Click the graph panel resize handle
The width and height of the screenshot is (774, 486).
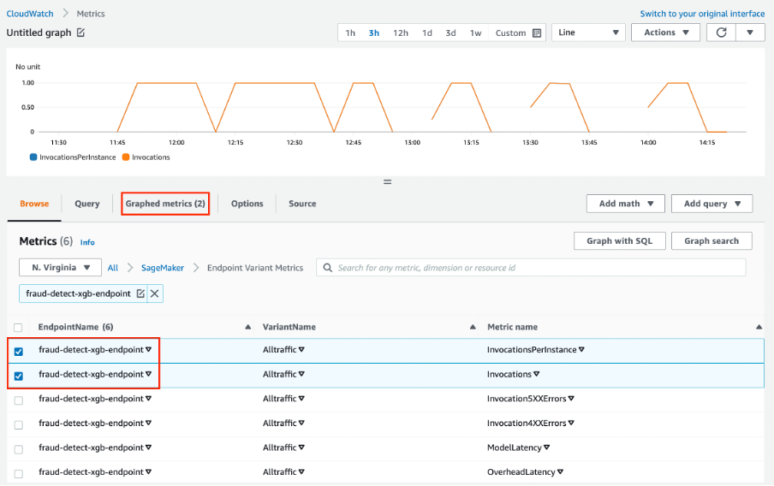(388, 182)
